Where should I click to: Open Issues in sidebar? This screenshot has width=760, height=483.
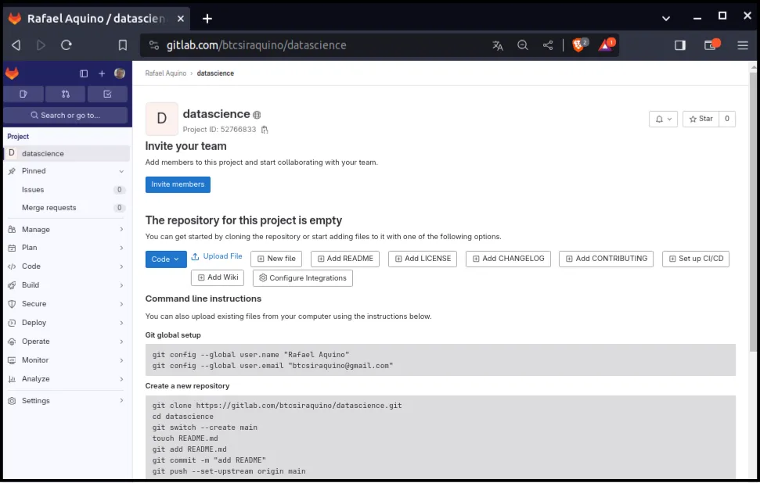click(67, 190)
